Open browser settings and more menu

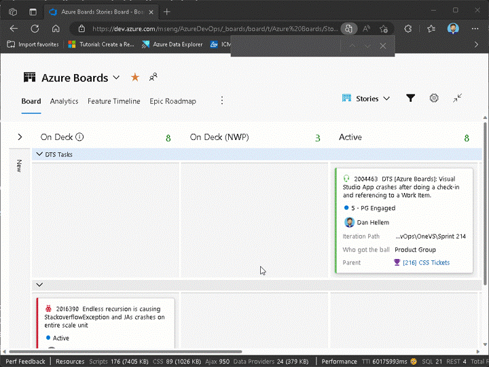tap(475, 29)
